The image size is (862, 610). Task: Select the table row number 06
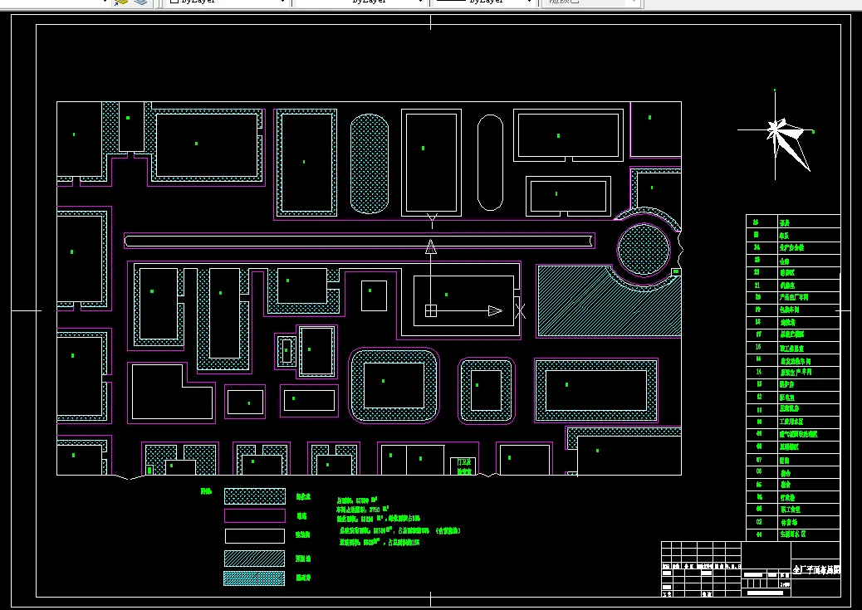point(759,471)
